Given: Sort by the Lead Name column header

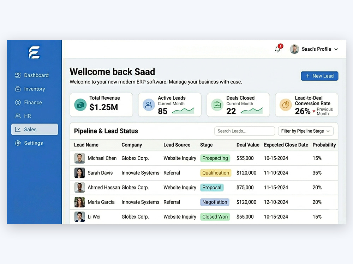Looking at the screenshot, I should [x=86, y=145].
